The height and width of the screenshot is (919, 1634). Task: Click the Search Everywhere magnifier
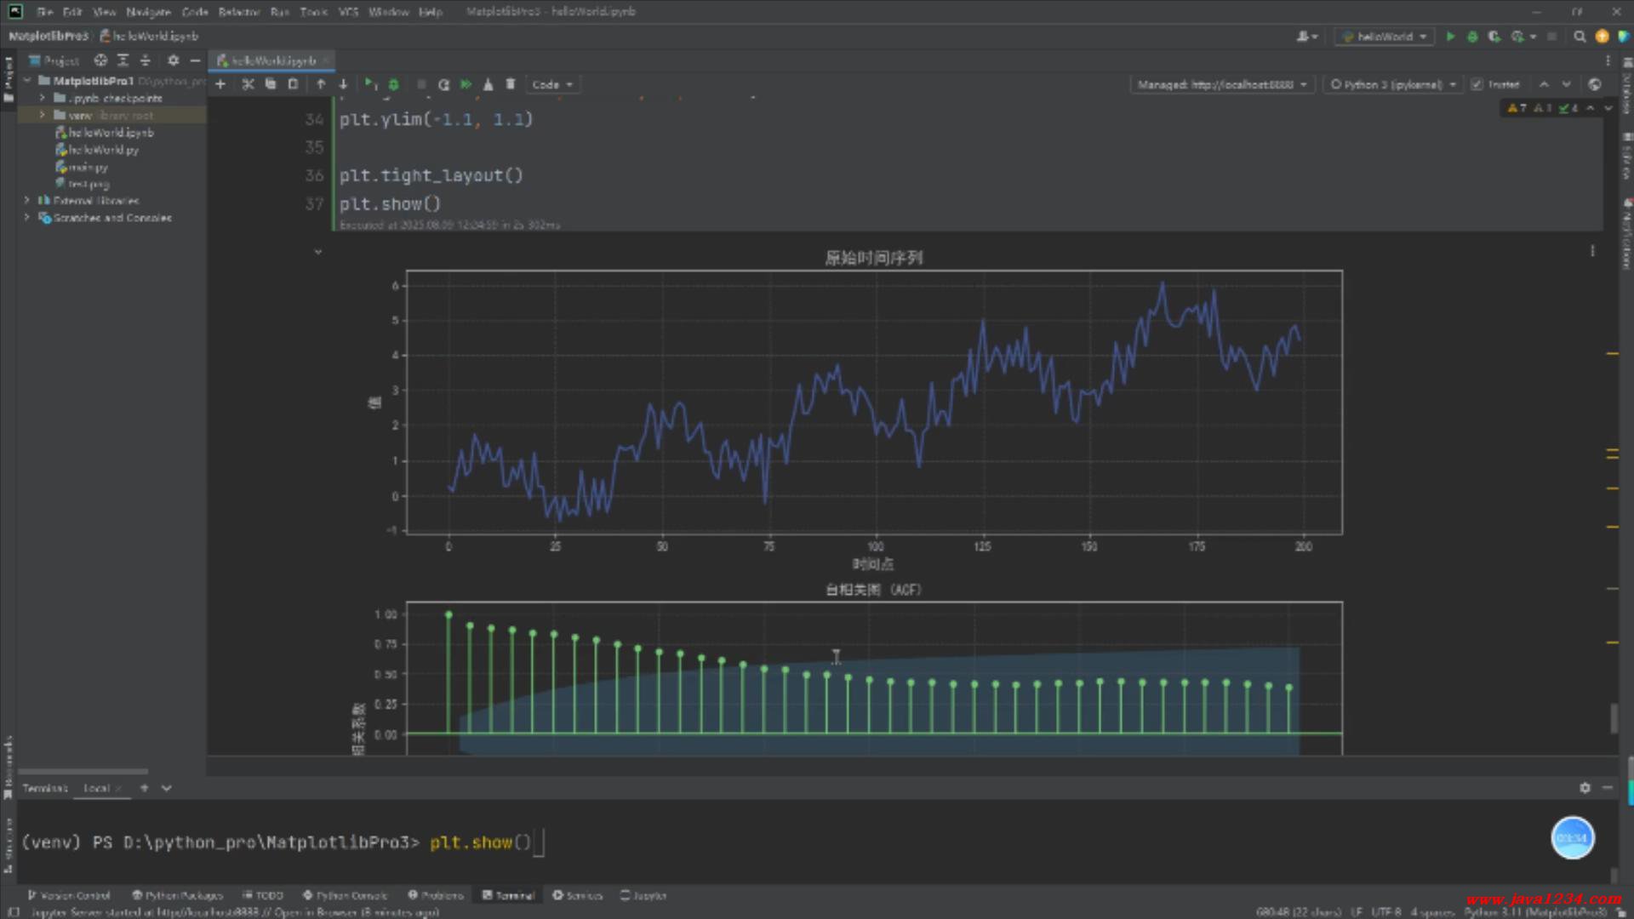point(1580,37)
